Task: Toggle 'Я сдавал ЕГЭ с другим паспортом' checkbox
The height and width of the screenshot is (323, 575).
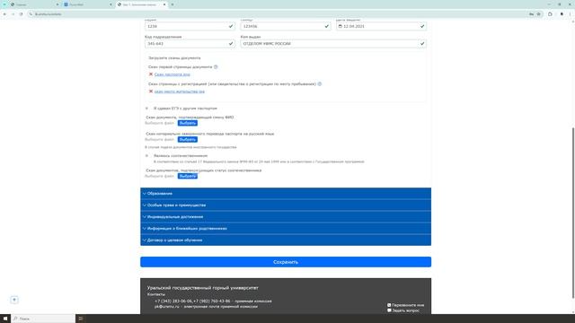Action: 147,109
